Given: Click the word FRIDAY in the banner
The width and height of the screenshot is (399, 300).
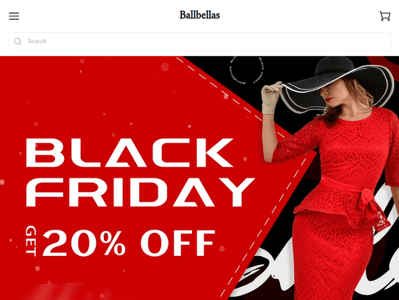Looking at the screenshot, I should [x=140, y=192].
